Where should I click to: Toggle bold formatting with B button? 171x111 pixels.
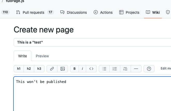click(75, 69)
